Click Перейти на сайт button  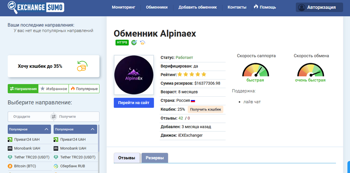coord(134,103)
